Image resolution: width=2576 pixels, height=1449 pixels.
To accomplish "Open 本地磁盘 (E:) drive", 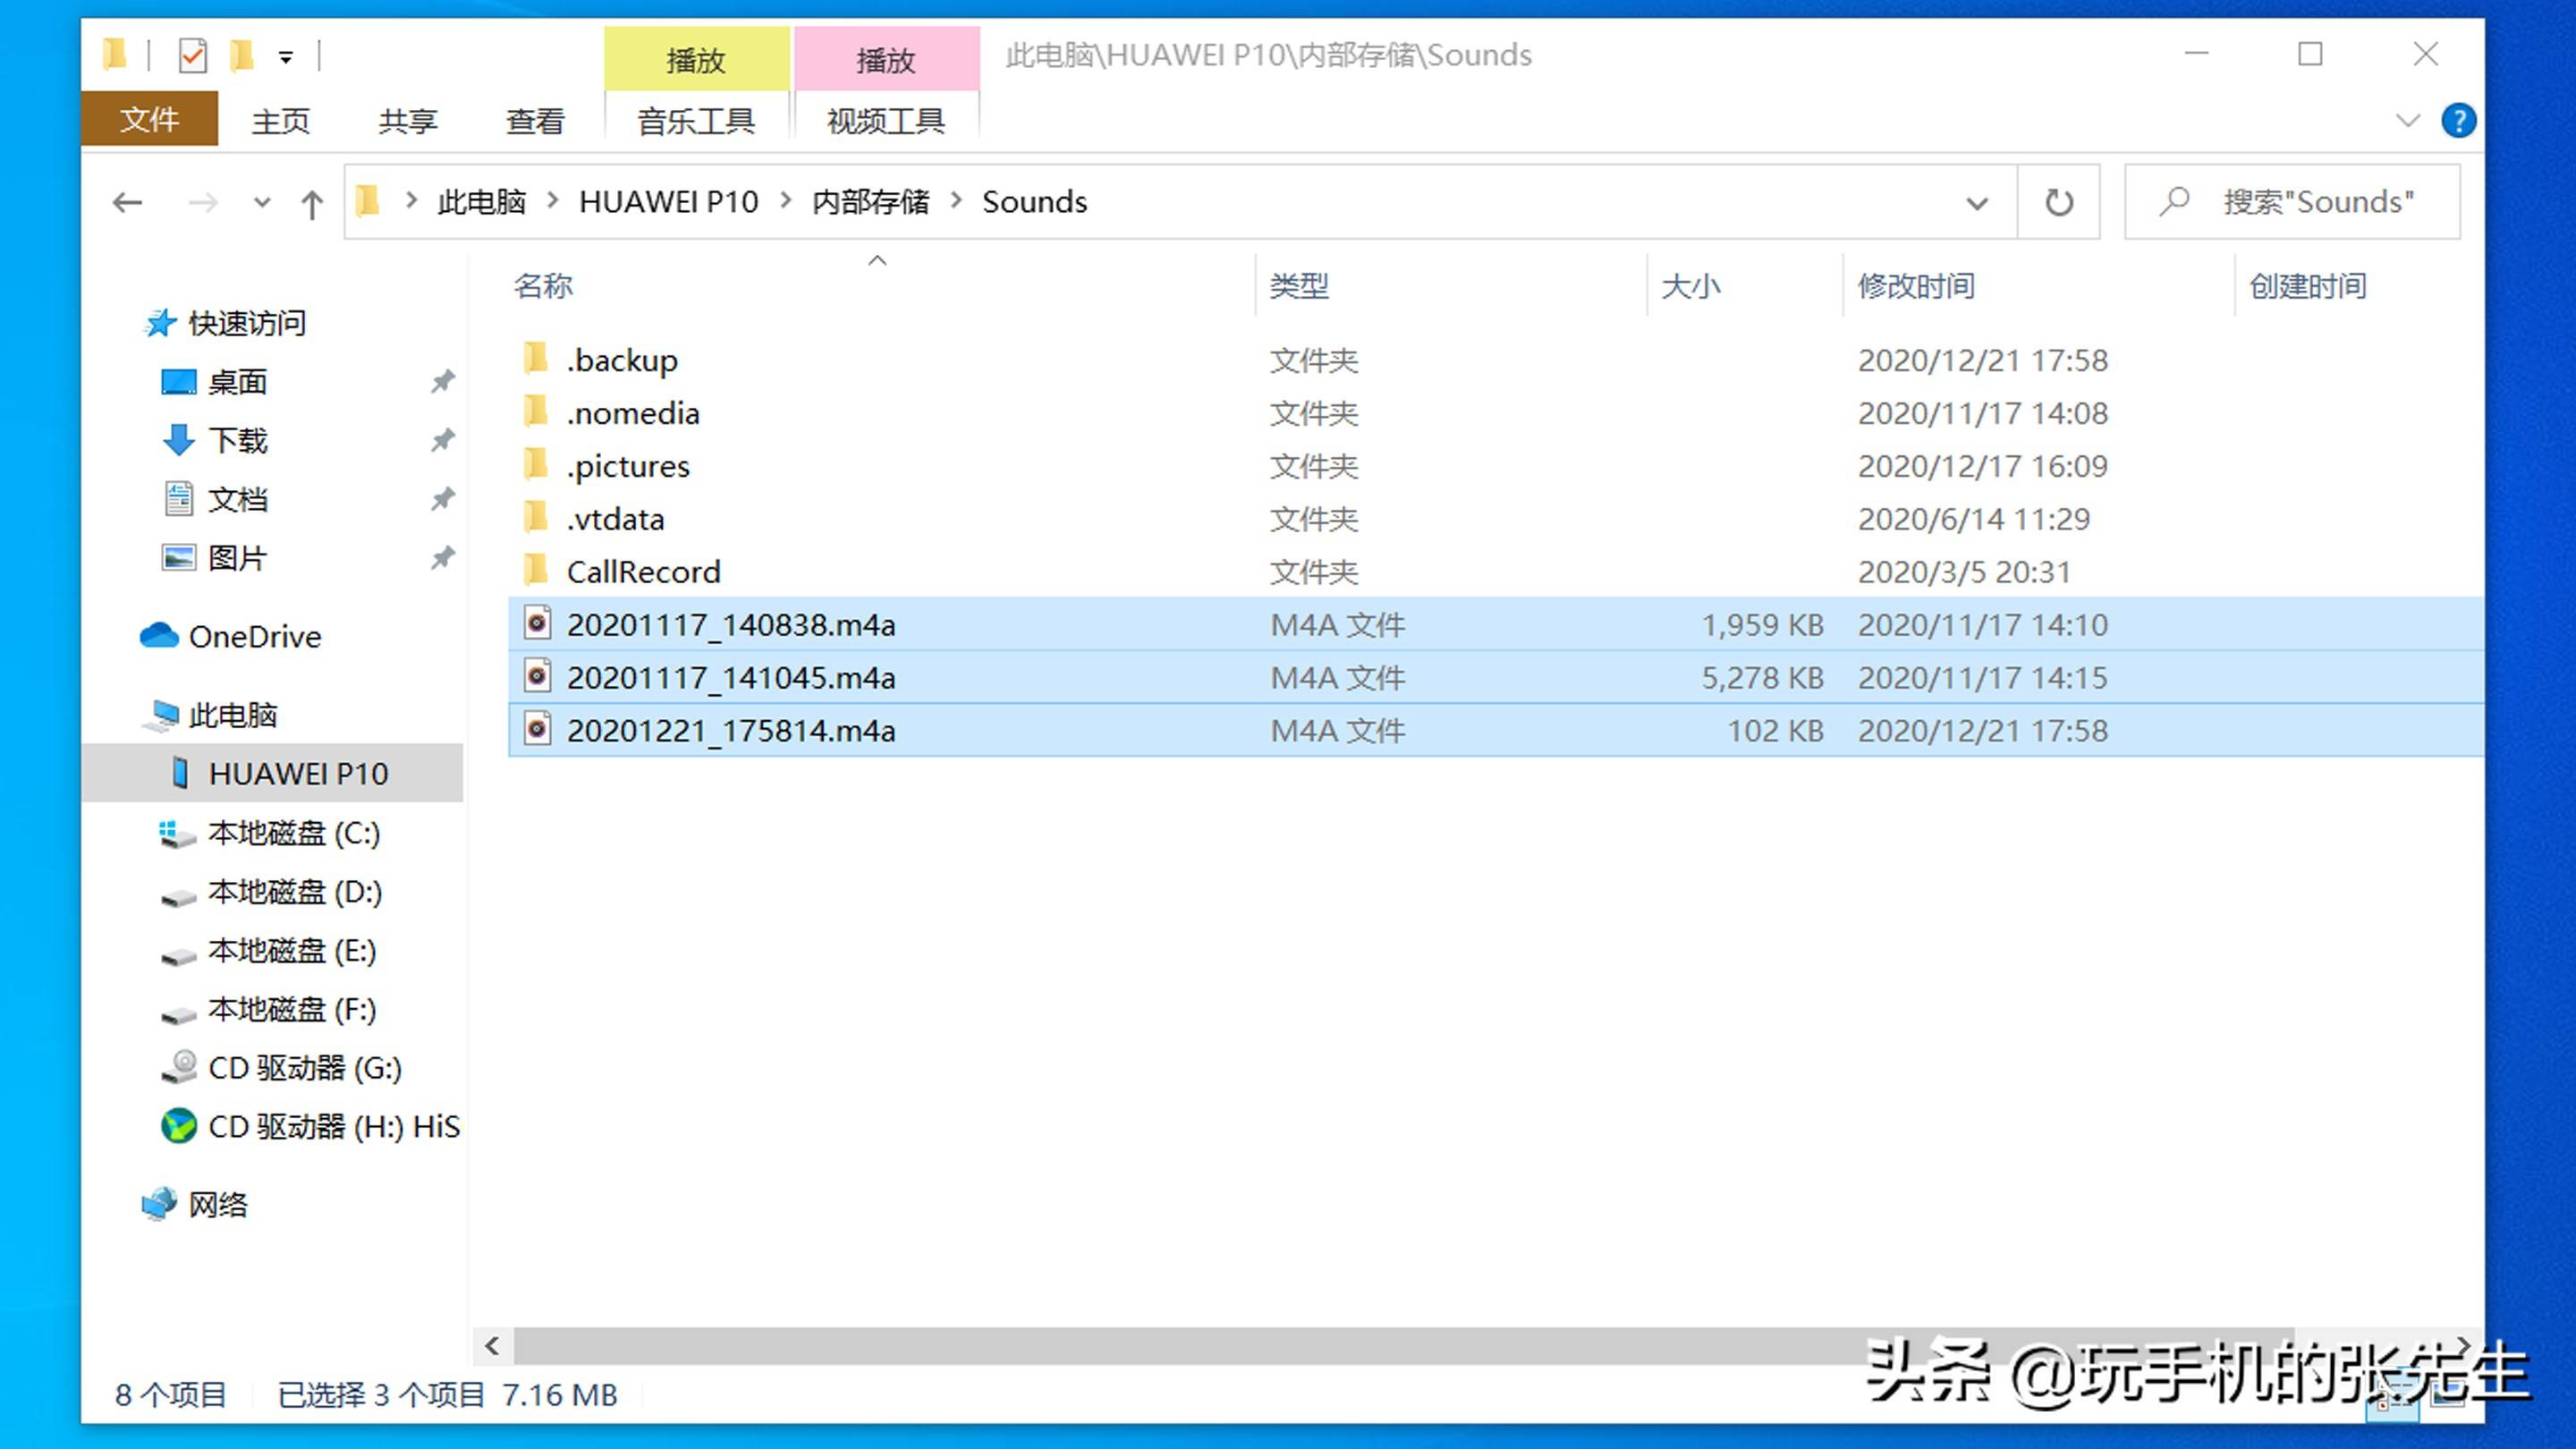I will [x=292, y=951].
